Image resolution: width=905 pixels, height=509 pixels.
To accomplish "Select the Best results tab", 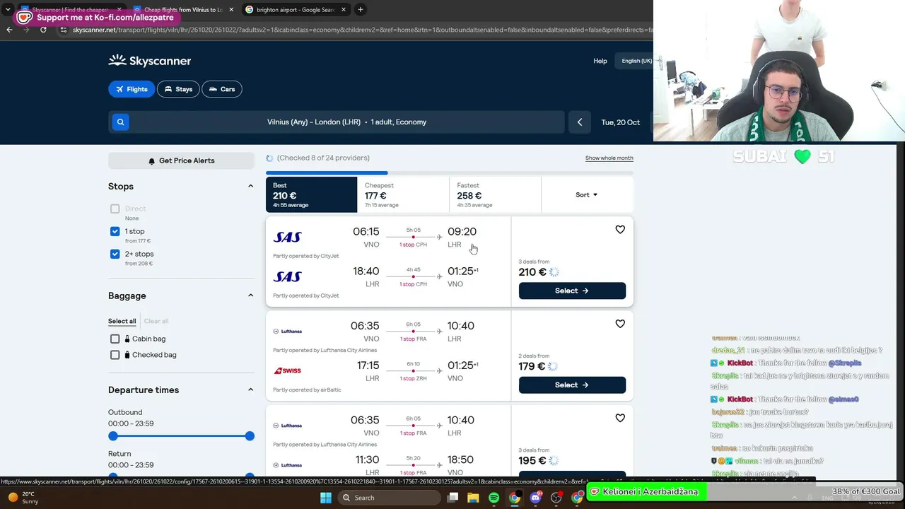I will [311, 194].
